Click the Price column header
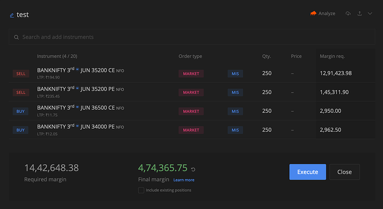 [x=296, y=56]
